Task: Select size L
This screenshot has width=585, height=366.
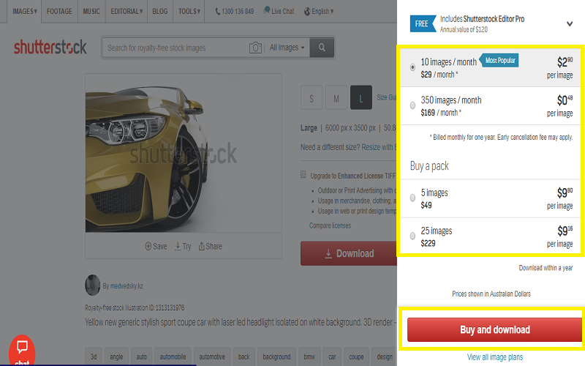Action: [361, 97]
